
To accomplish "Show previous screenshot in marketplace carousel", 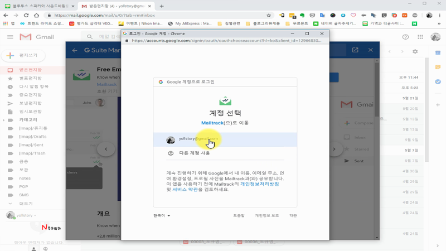I will coord(106,149).
